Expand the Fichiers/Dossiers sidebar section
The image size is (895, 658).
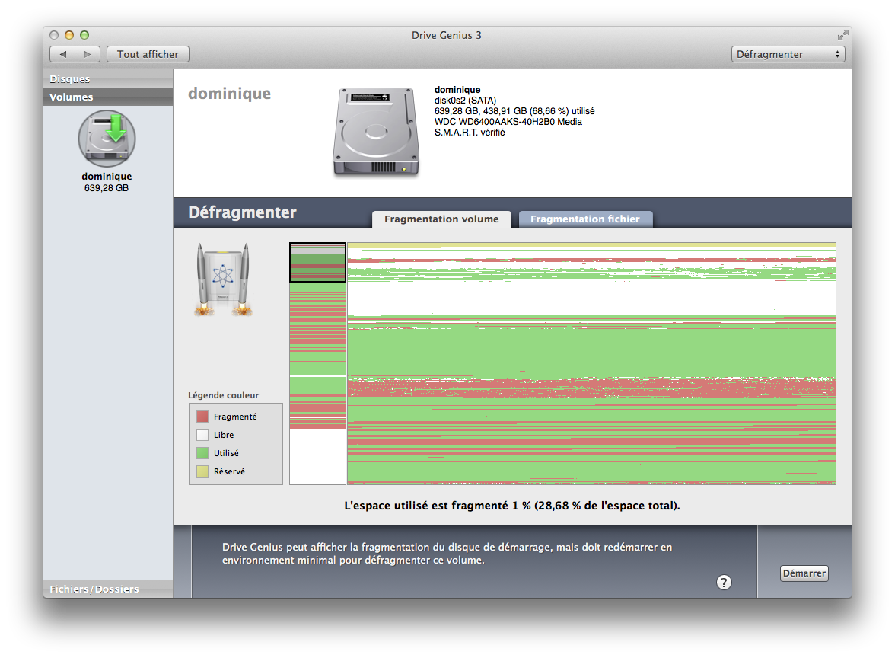click(x=108, y=589)
